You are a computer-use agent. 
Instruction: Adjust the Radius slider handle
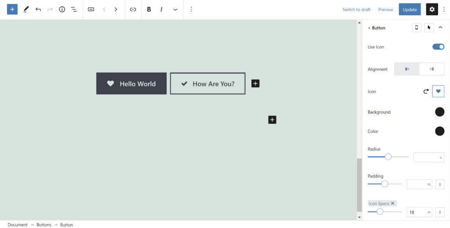pyautogui.click(x=388, y=157)
